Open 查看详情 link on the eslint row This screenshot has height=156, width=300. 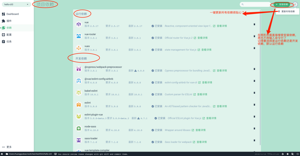(x=220, y=106)
